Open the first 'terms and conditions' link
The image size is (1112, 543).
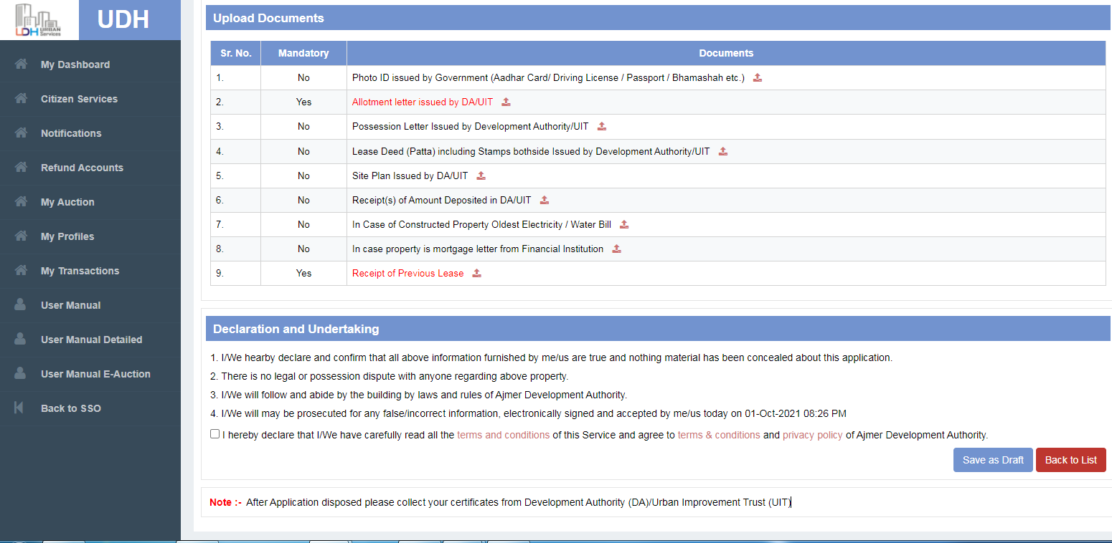[504, 435]
